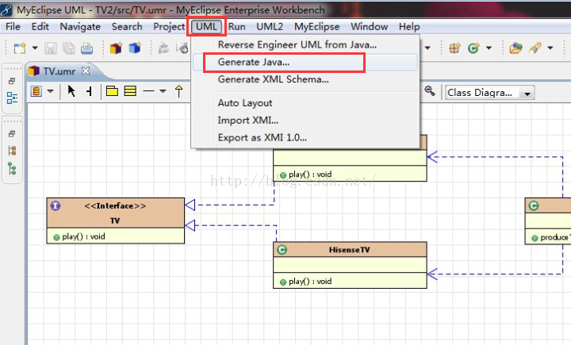Select the yellow Class tool
571x345 pixels.
pyautogui.click(x=130, y=90)
